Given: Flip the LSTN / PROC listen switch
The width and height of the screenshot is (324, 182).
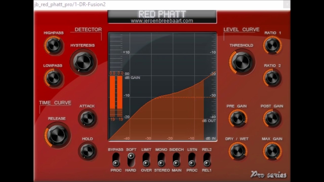Looking at the screenshot, I should pyautogui.click(x=192, y=160).
